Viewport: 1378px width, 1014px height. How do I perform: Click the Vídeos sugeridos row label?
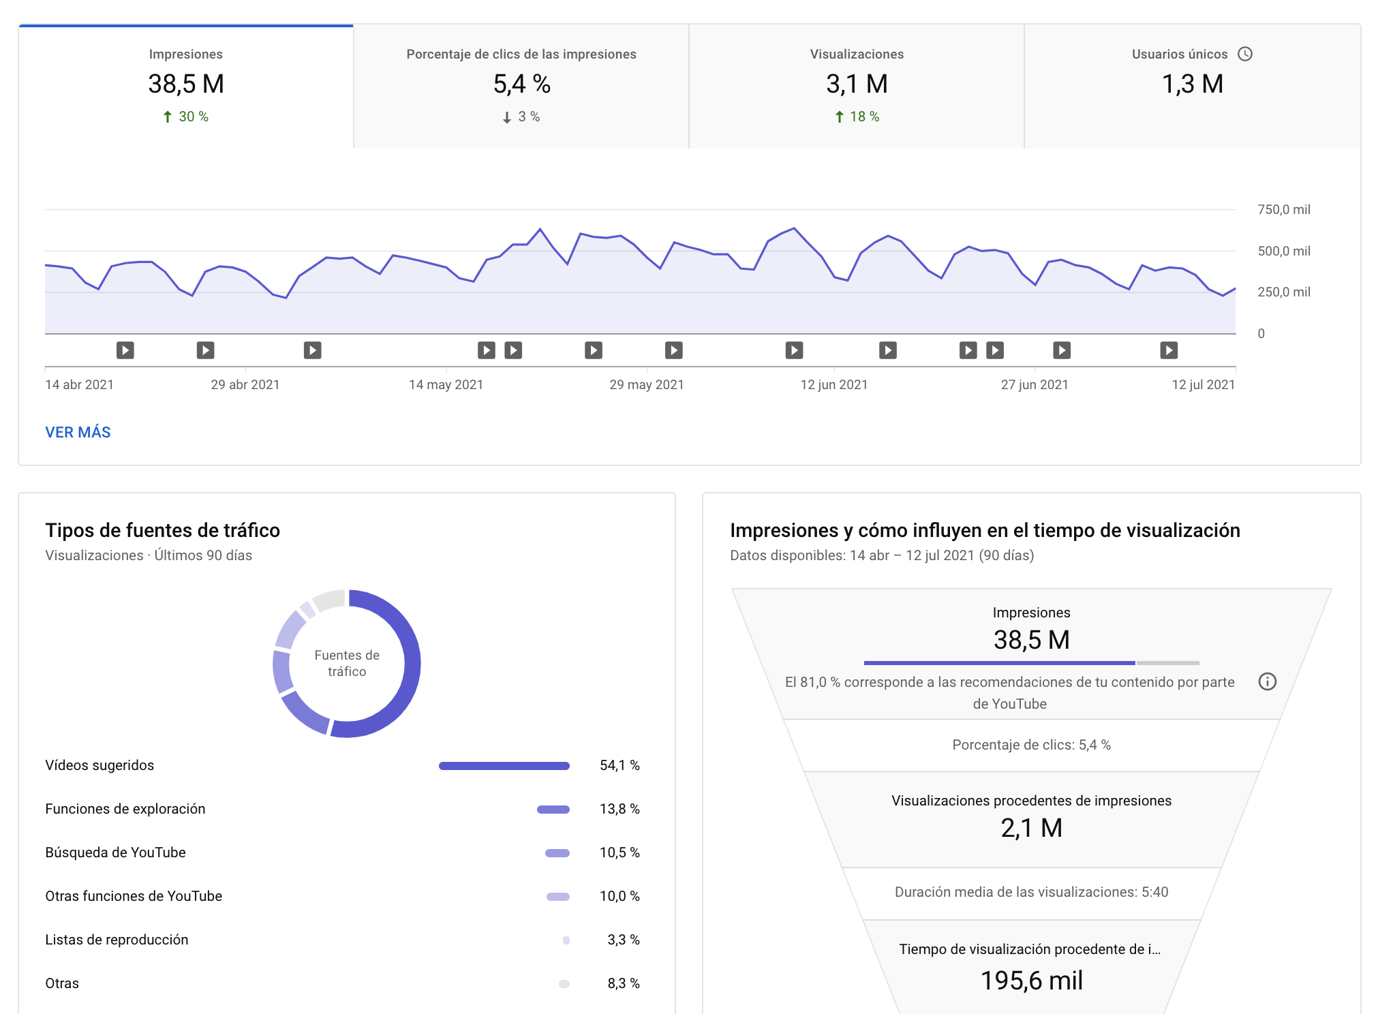coord(99,765)
